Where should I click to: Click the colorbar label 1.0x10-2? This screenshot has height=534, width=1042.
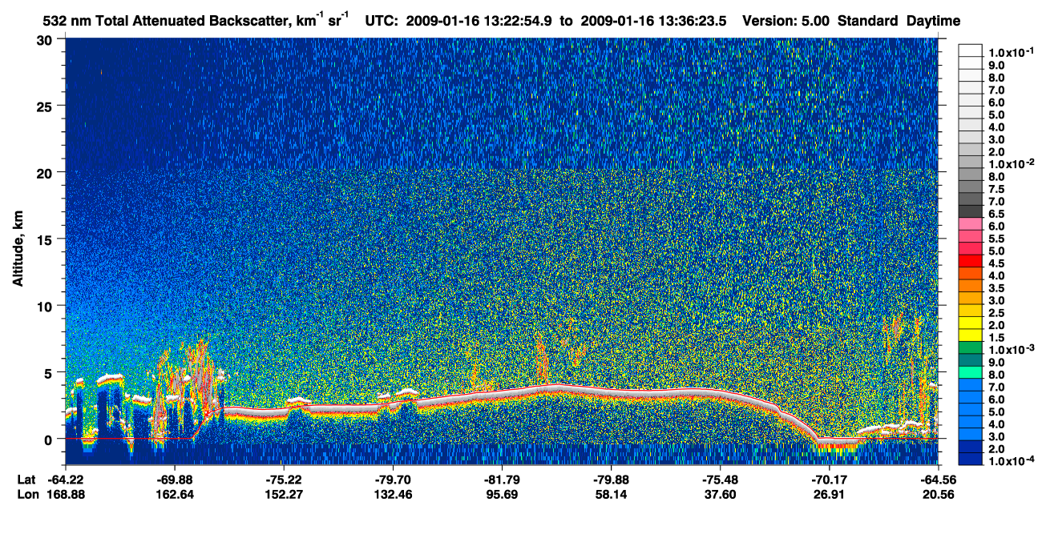pos(1011,163)
